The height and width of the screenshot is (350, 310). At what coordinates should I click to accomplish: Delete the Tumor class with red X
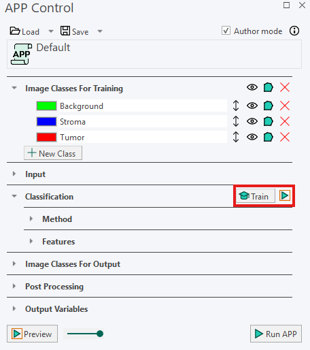point(285,137)
